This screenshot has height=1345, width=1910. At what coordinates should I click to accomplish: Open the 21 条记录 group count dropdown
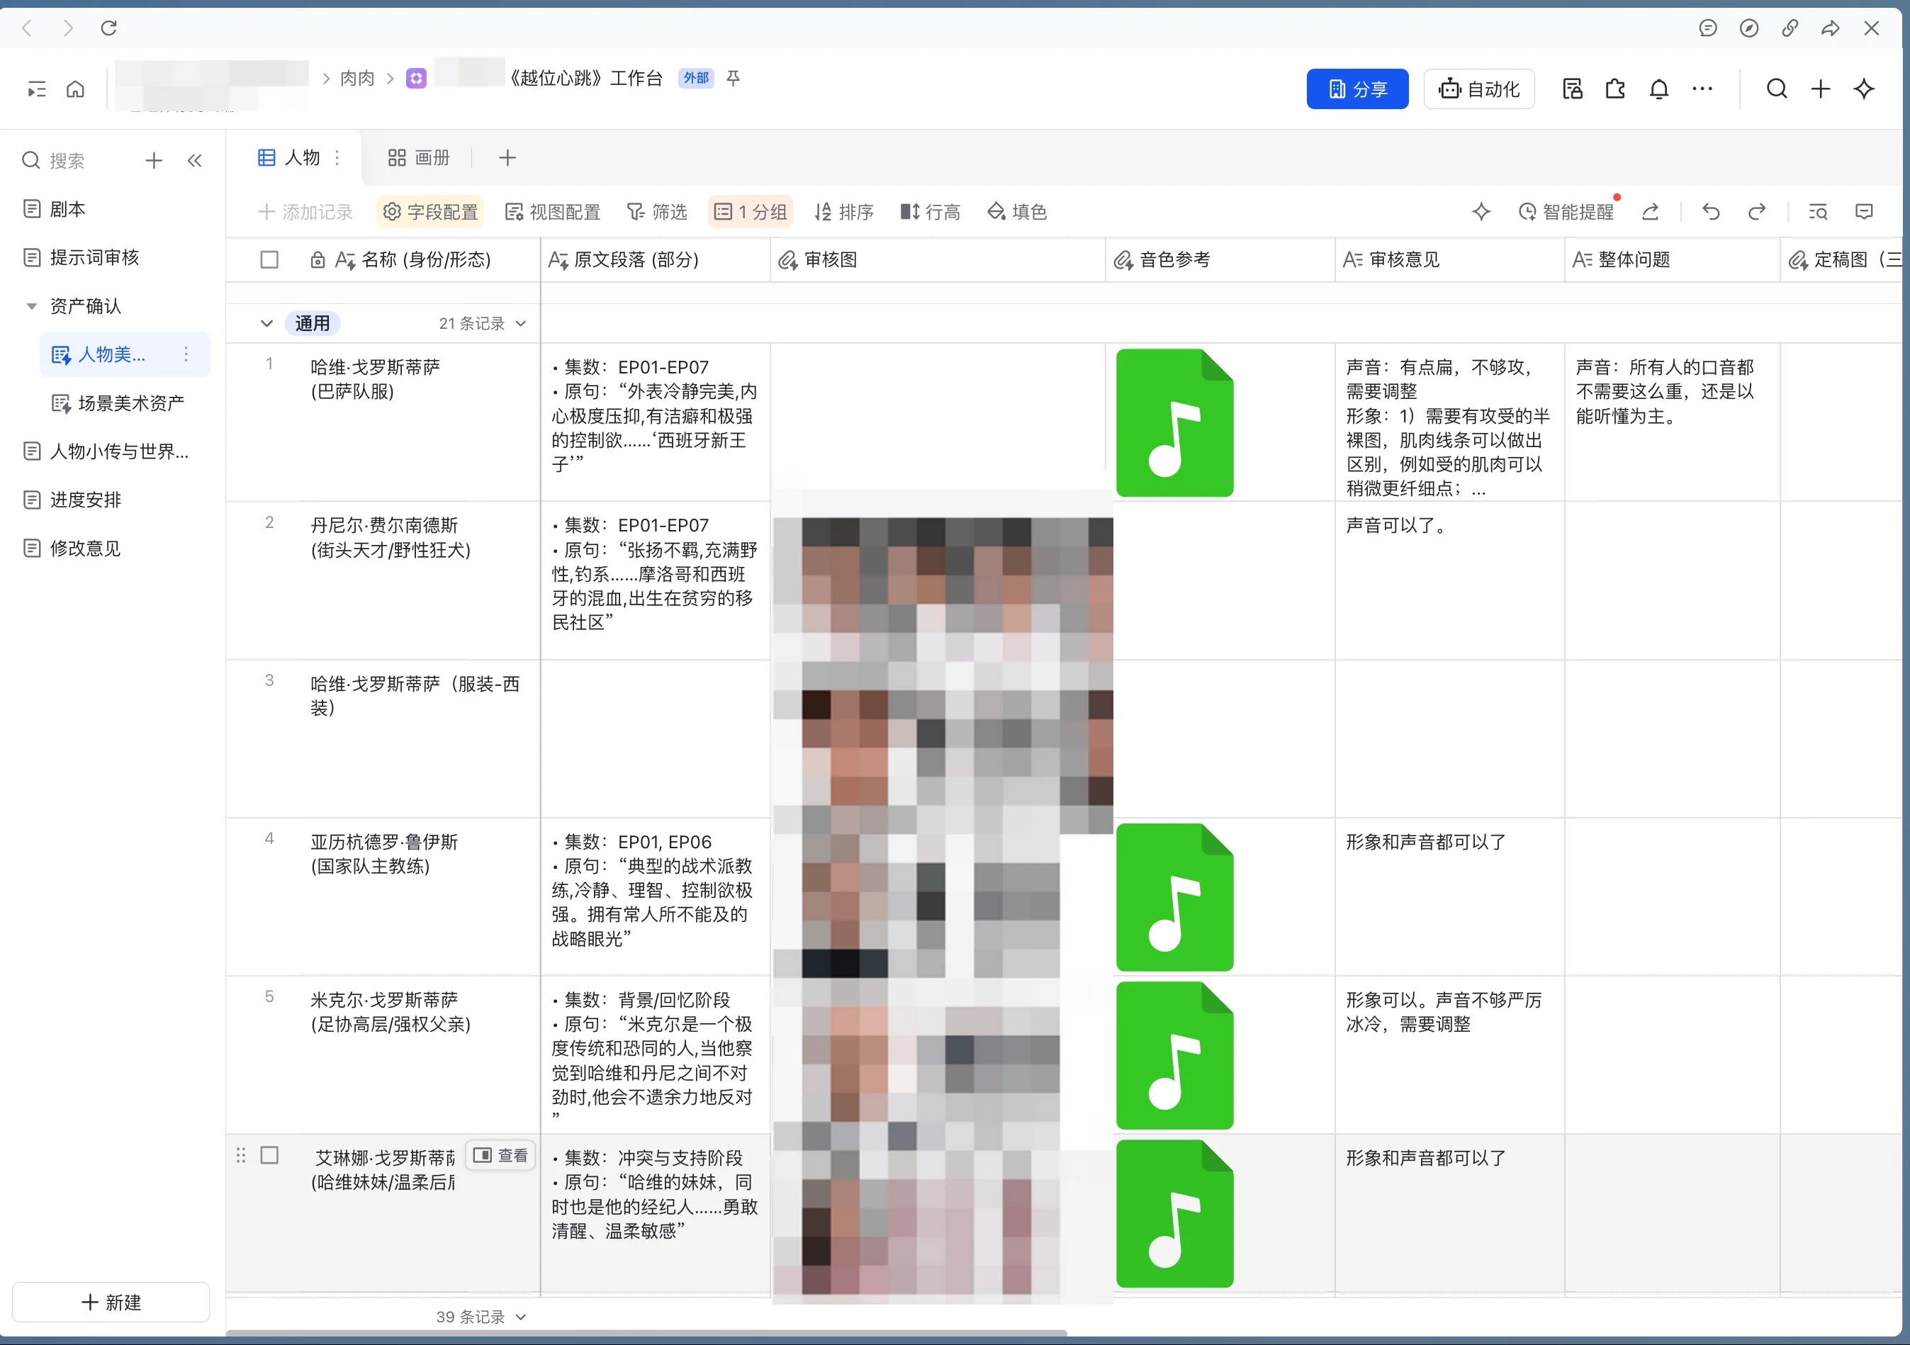(x=483, y=324)
